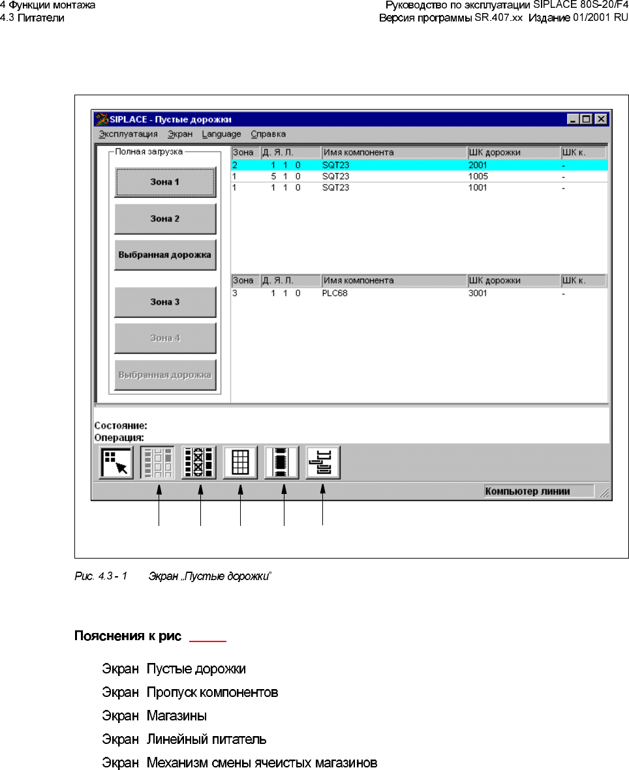The width and height of the screenshot is (629, 770).
Task: Open the Экран menu
Action: (x=179, y=134)
